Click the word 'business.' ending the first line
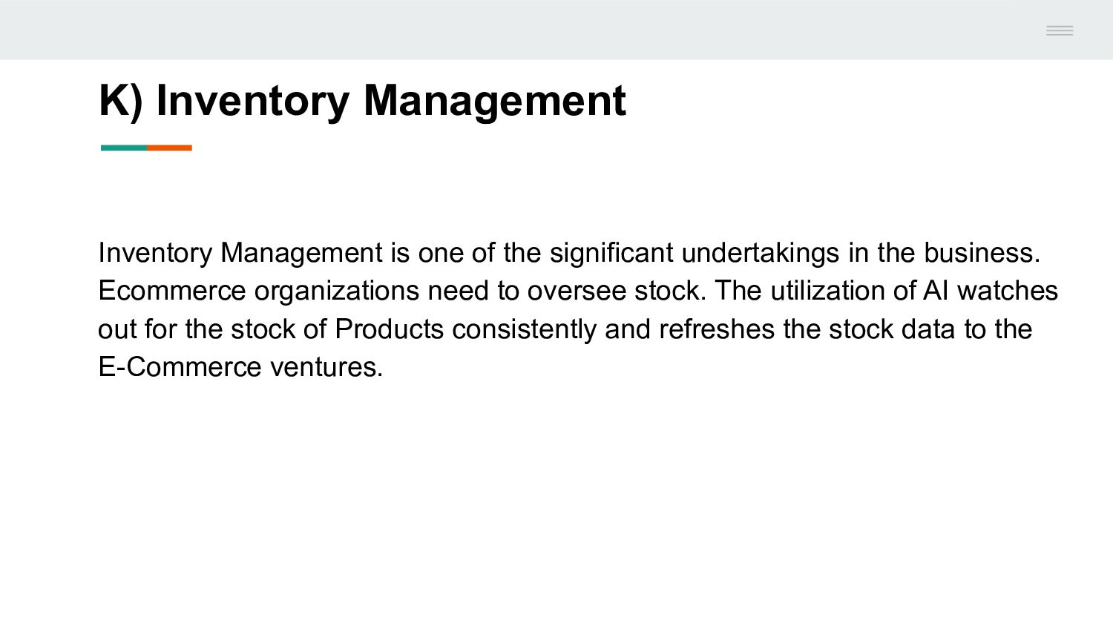Image resolution: width=1113 pixels, height=626 pixels. [982, 253]
